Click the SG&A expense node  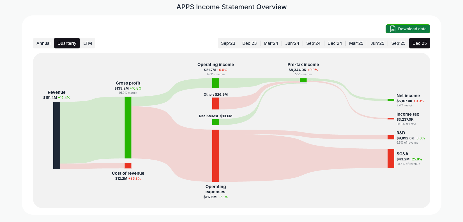[390, 158]
